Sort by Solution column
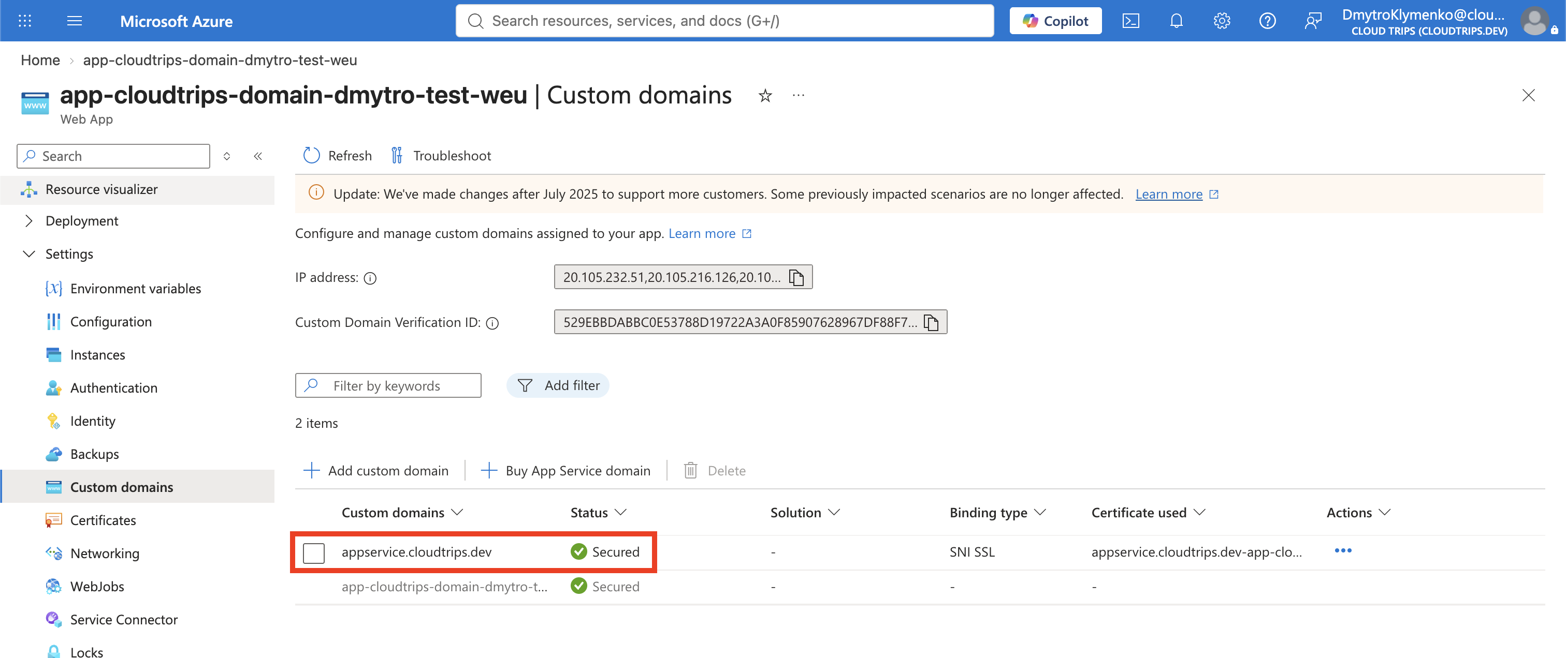The width and height of the screenshot is (1566, 658). click(805, 513)
